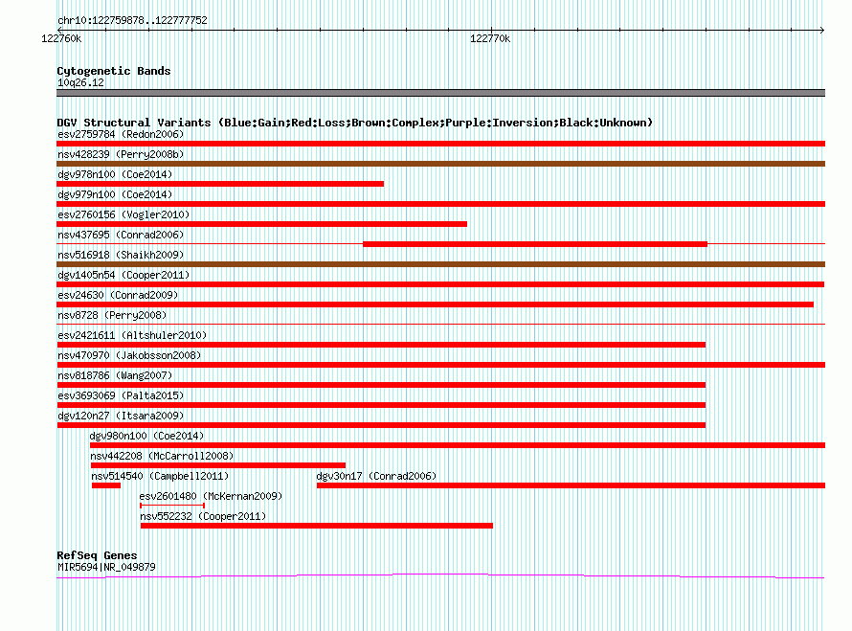Click the chr10:122759878..122777752 coordinates label
The width and height of the screenshot is (852, 631).
(132, 20)
